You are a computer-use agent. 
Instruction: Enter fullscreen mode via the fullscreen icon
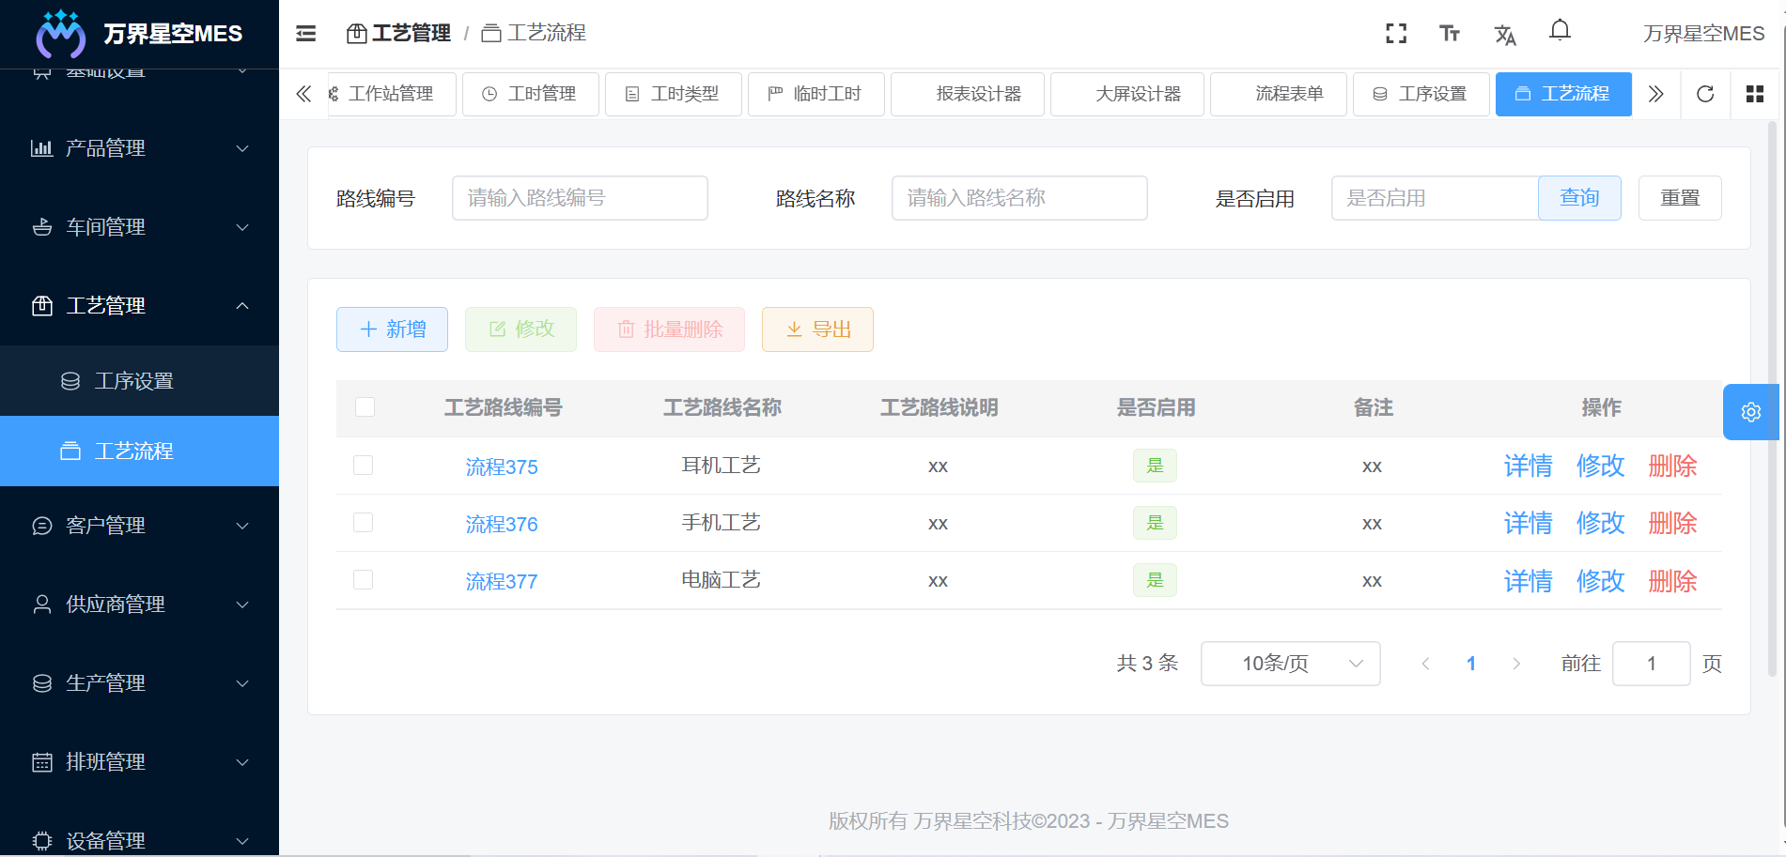(x=1396, y=34)
